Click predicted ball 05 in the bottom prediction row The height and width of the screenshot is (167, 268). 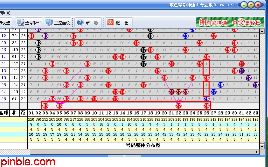[x=59, y=106]
